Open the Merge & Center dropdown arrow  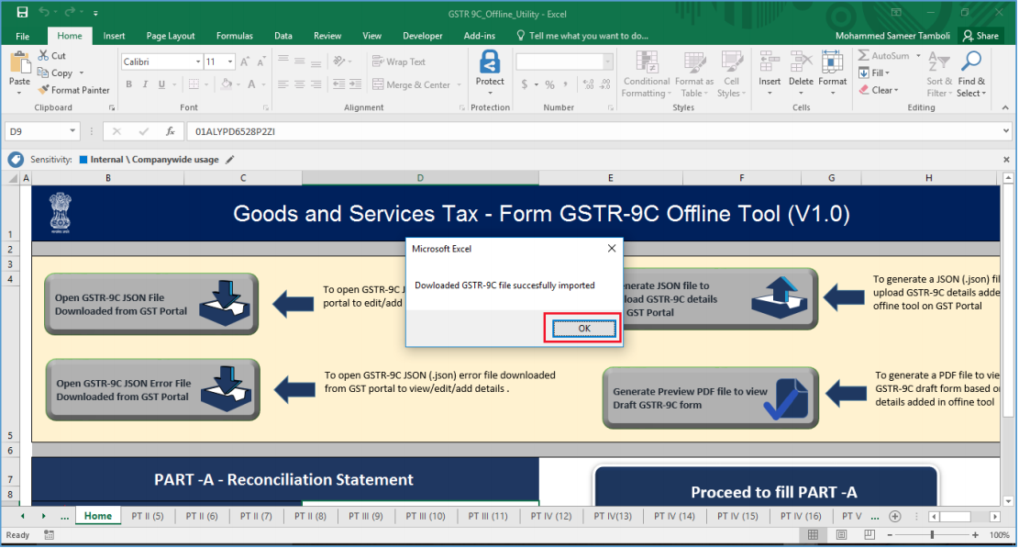pos(459,84)
